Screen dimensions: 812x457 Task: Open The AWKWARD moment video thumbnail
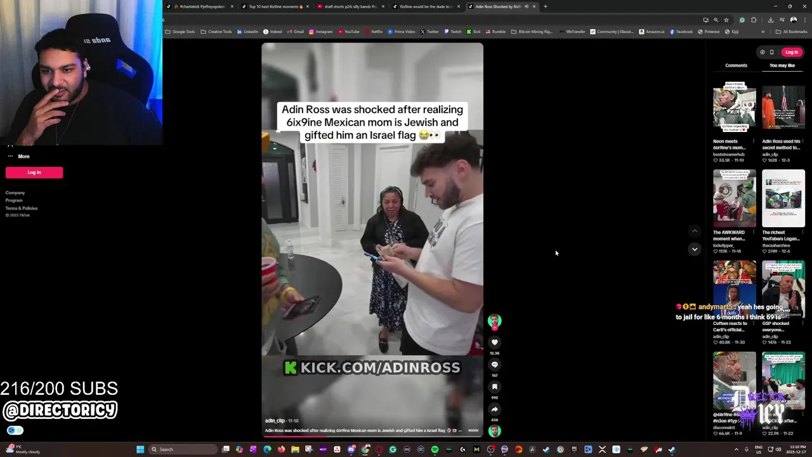735,198
